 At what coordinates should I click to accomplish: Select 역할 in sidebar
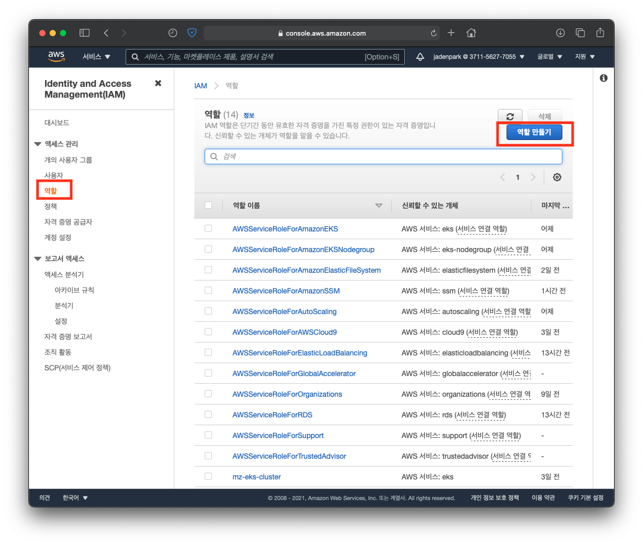[51, 191]
